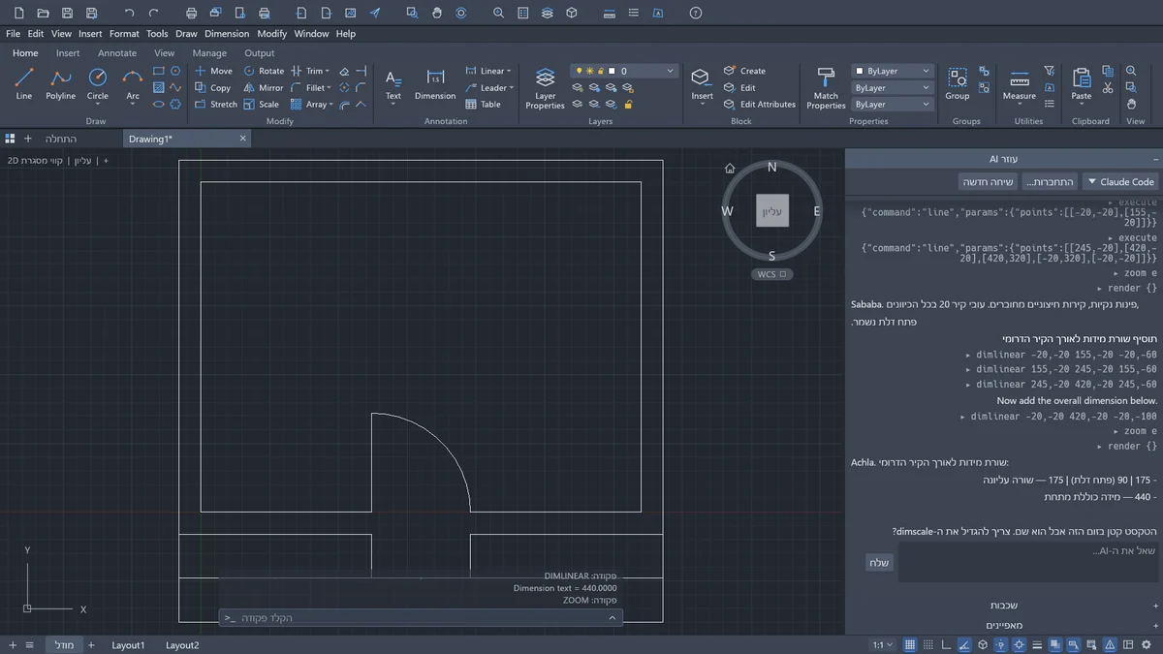Open Layer Properties manager

pos(545,87)
